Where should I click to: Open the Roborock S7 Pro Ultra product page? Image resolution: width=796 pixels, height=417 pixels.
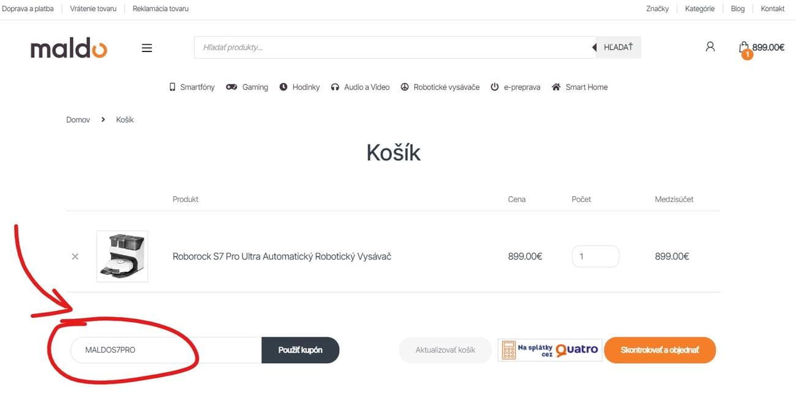(x=282, y=256)
